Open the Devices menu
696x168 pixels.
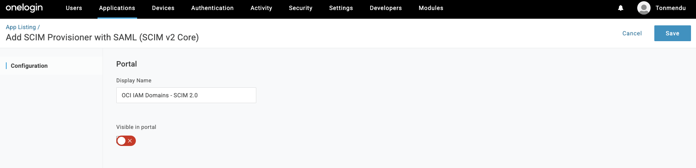tap(163, 8)
